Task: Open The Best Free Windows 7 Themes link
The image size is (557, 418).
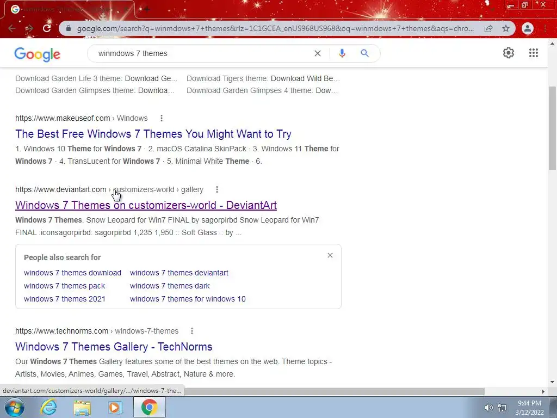Action: click(153, 134)
